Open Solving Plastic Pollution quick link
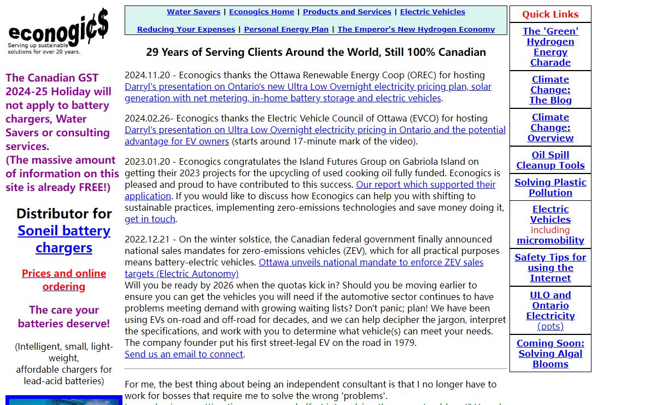The height and width of the screenshot is (405, 656). [550, 187]
